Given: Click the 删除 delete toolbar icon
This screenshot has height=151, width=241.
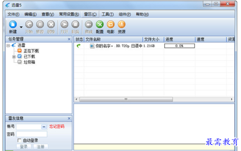Looking at the screenshot, I should tap(51, 25).
